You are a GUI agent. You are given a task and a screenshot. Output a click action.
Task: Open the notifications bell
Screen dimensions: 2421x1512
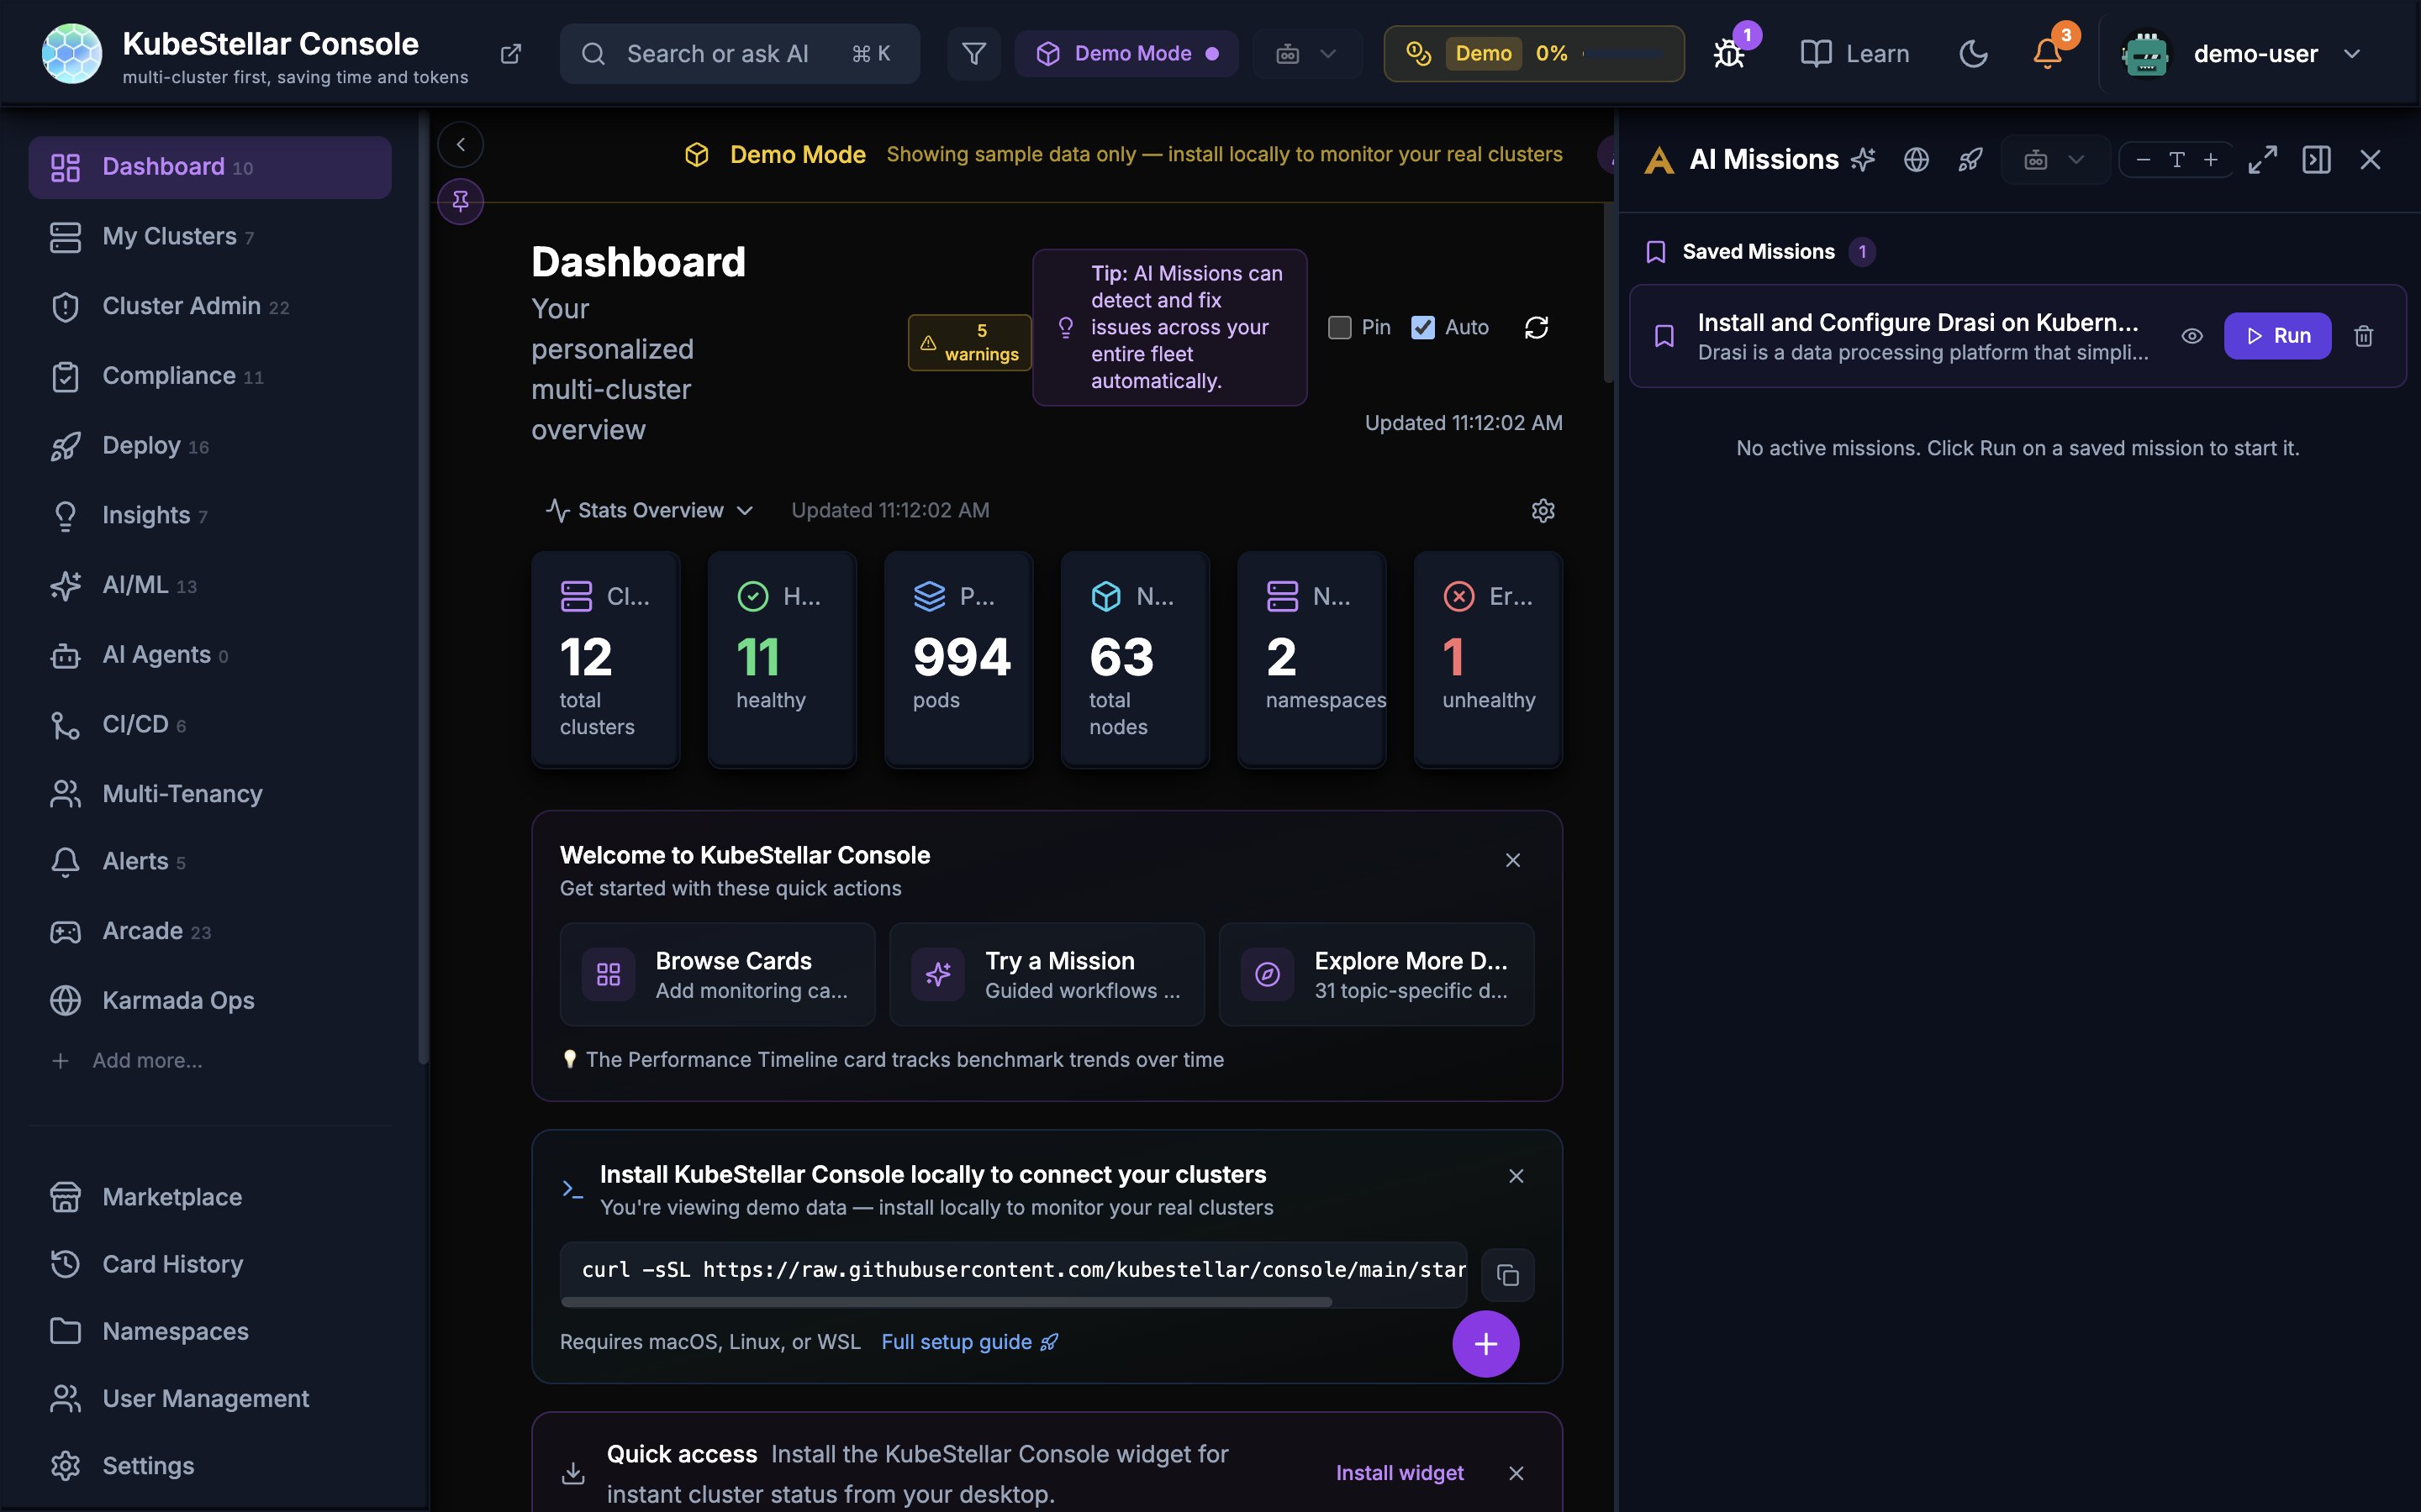coord(2047,54)
